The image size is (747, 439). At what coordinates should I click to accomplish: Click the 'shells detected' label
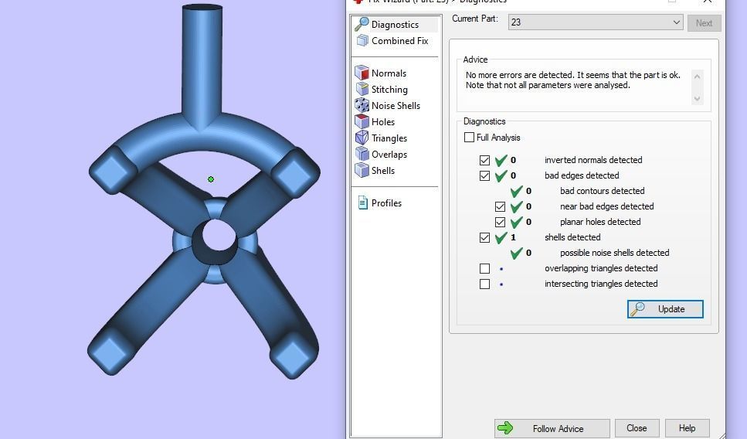[x=572, y=237]
